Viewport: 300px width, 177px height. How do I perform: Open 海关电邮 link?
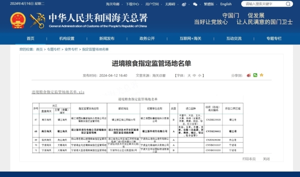pos(113,4)
